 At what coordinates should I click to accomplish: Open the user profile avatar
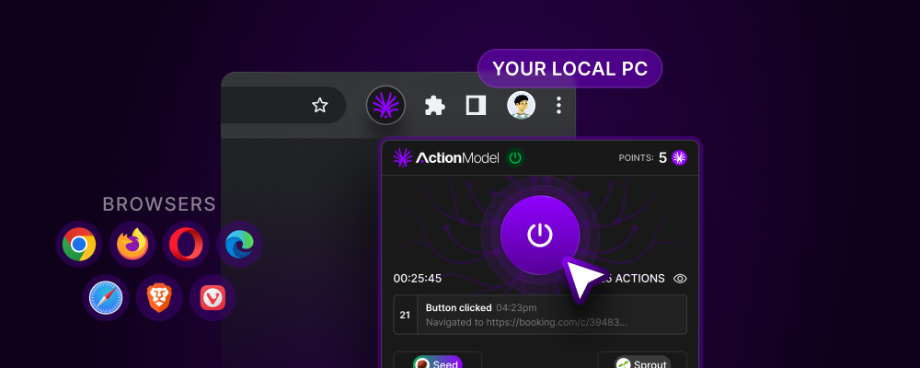point(521,106)
